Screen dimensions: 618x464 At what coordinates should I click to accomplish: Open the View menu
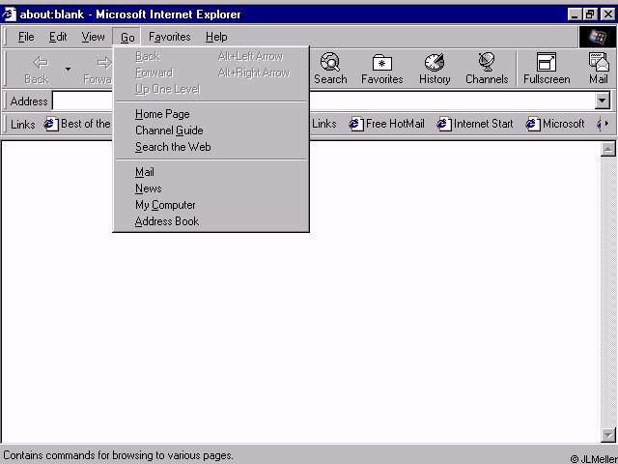click(x=93, y=37)
